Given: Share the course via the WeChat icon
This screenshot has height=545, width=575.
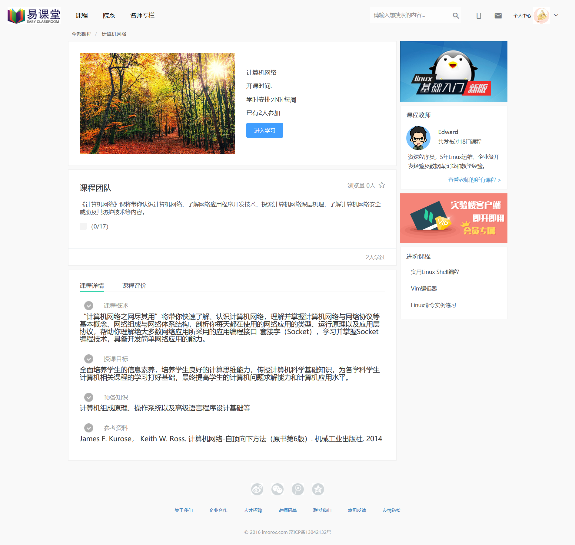Looking at the screenshot, I should [277, 489].
